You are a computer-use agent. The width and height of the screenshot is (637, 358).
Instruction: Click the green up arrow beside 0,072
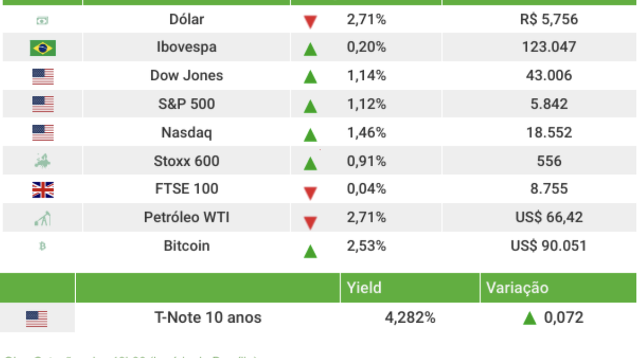(530, 318)
